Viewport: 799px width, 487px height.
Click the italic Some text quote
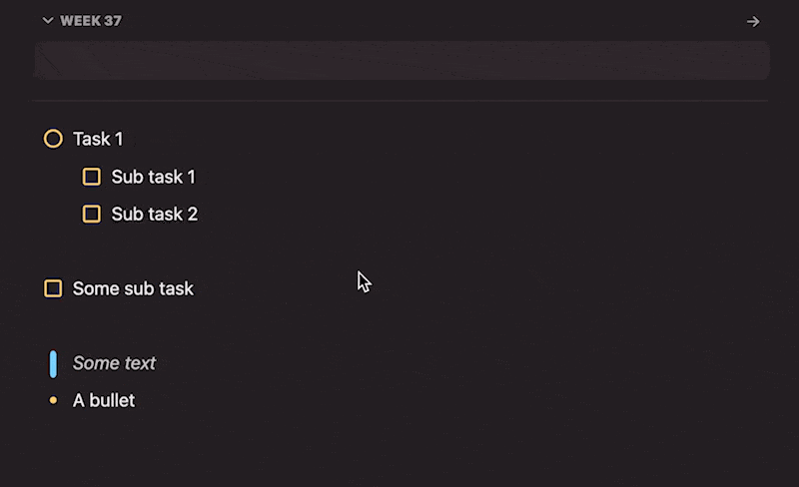coord(114,363)
